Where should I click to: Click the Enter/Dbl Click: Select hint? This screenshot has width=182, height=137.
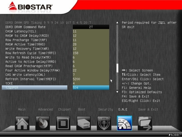(x=143, y=79)
